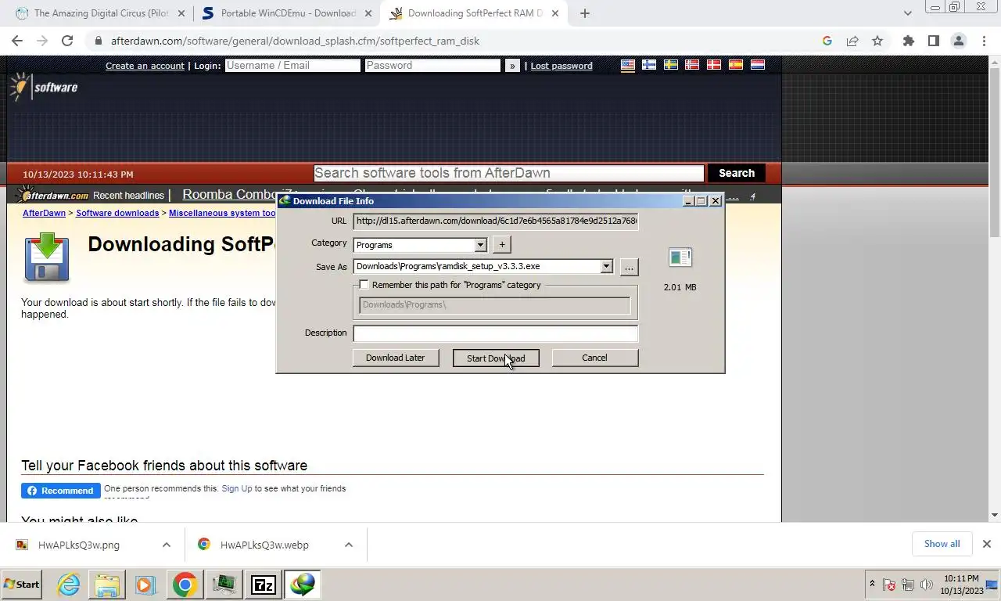The image size is (1001, 601).
Task: Click the Download Later button
Action: 395,358
